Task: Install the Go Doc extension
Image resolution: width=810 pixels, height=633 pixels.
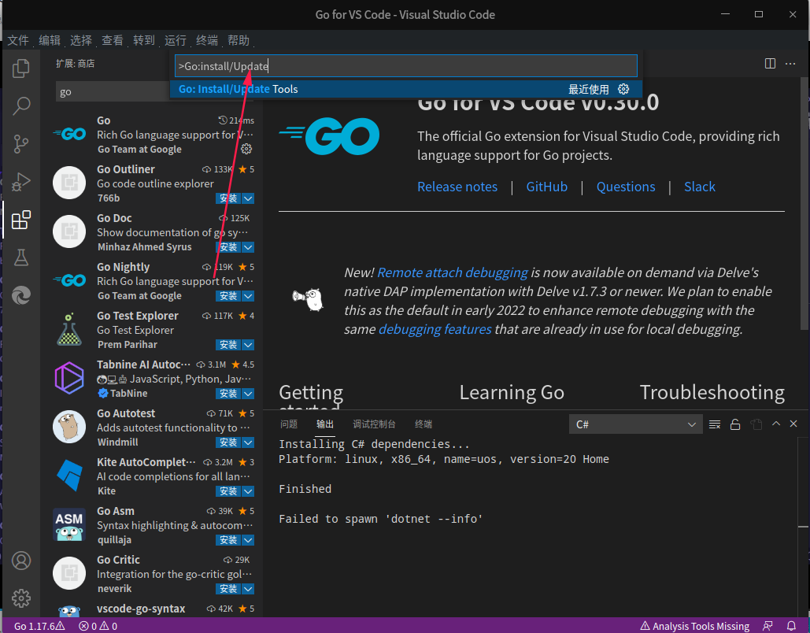Action: pos(228,247)
